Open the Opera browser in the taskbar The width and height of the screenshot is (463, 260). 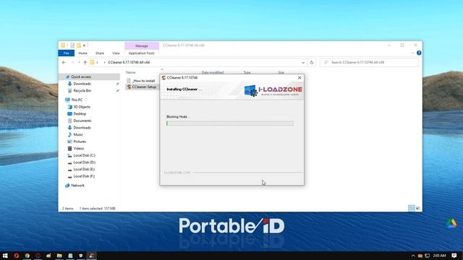pos(16,256)
